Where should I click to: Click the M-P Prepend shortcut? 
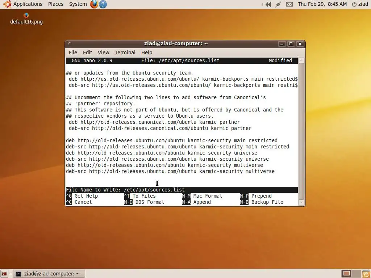coord(256,196)
